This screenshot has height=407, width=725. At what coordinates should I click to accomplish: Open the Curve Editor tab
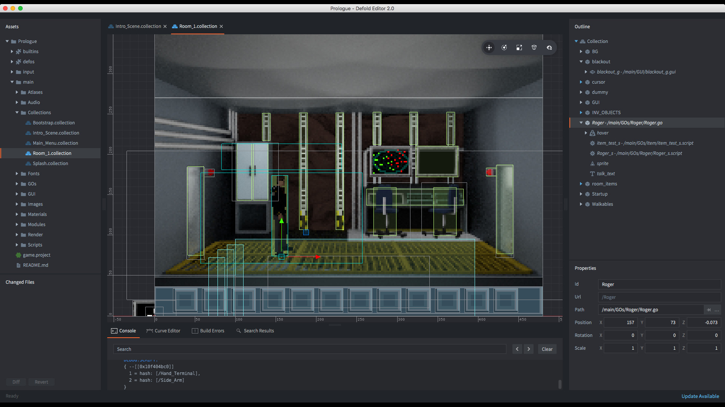pos(167,330)
